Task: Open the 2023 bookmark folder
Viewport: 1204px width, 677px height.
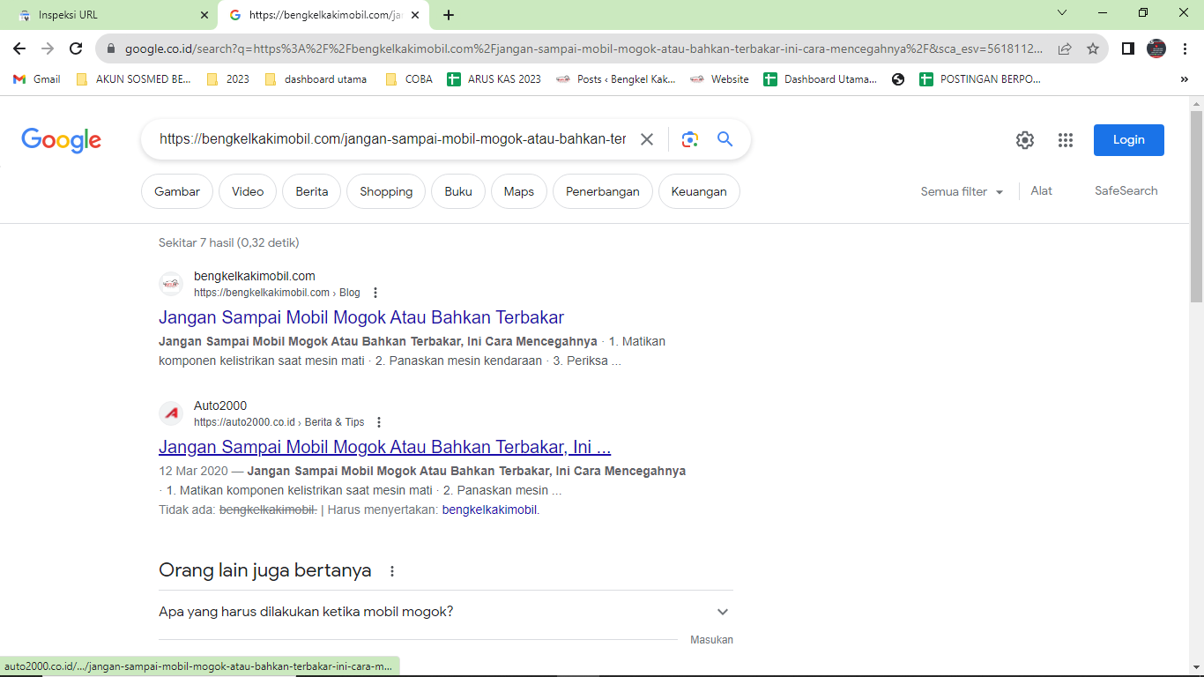Action: coord(227,79)
